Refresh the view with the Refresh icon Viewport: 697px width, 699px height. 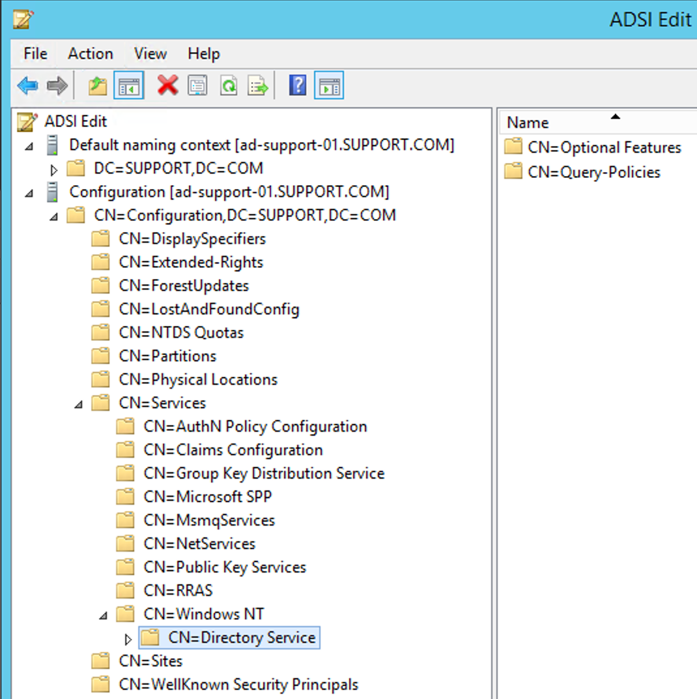point(229,85)
